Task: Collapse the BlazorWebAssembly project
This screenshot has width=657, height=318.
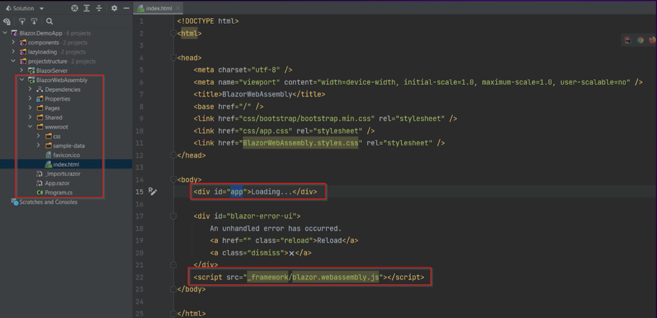Action: point(22,80)
